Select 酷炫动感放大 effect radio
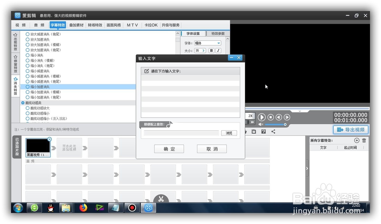381x224 pixels. click(27, 108)
